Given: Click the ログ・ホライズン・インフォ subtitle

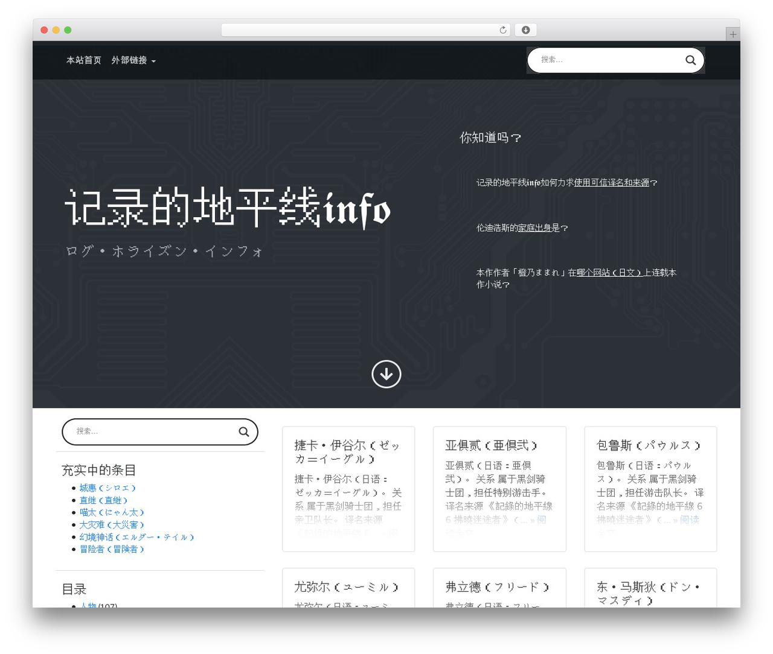Looking at the screenshot, I should 164,252.
